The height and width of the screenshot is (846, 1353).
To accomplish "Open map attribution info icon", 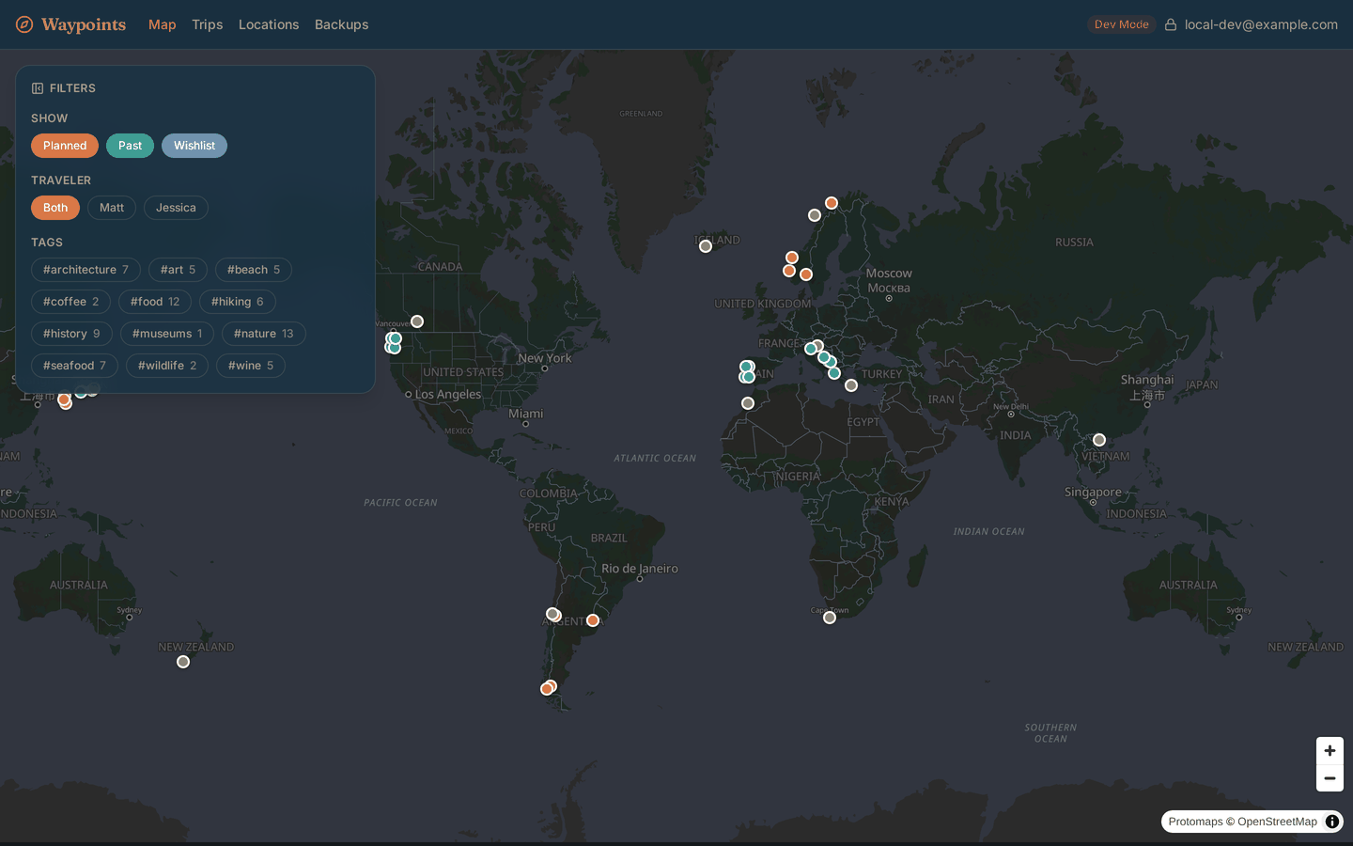I will pyautogui.click(x=1332, y=822).
